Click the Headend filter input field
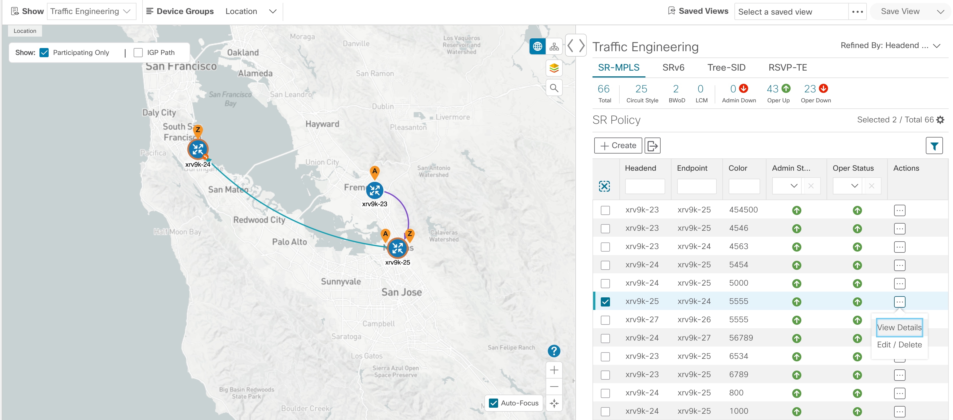The image size is (953, 420). (x=645, y=186)
